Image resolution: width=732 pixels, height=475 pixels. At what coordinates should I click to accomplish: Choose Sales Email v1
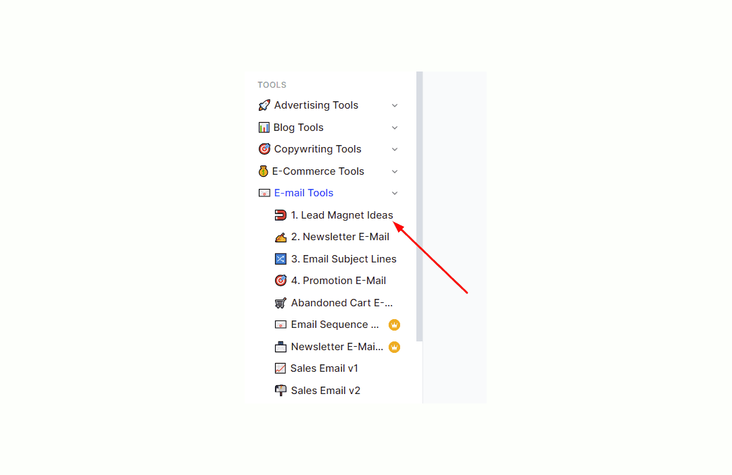pyautogui.click(x=324, y=368)
